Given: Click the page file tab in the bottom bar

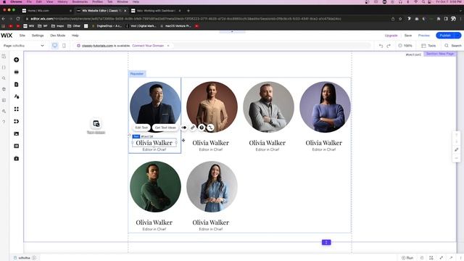Looking at the screenshot, I should click(25, 258).
